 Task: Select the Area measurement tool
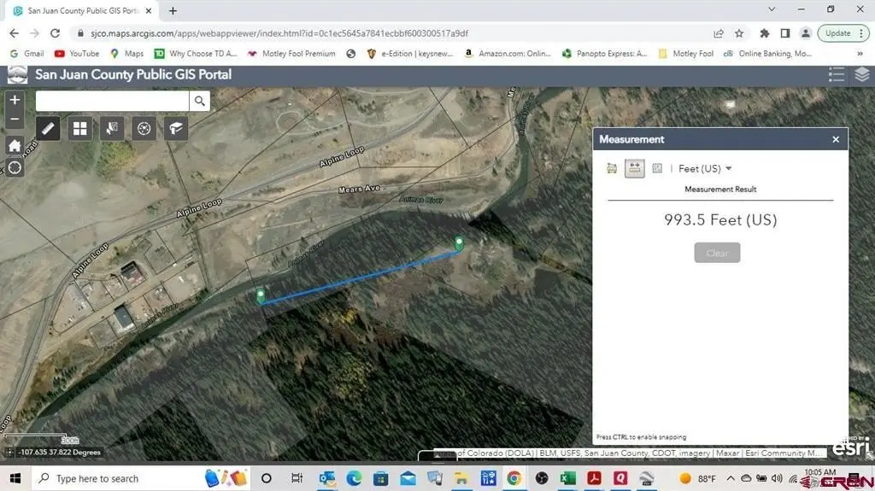click(612, 168)
